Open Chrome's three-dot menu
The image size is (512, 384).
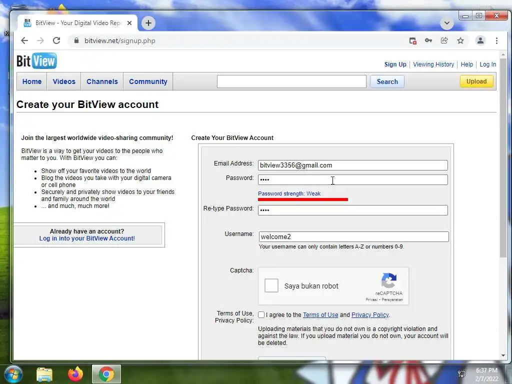tap(496, 40)
